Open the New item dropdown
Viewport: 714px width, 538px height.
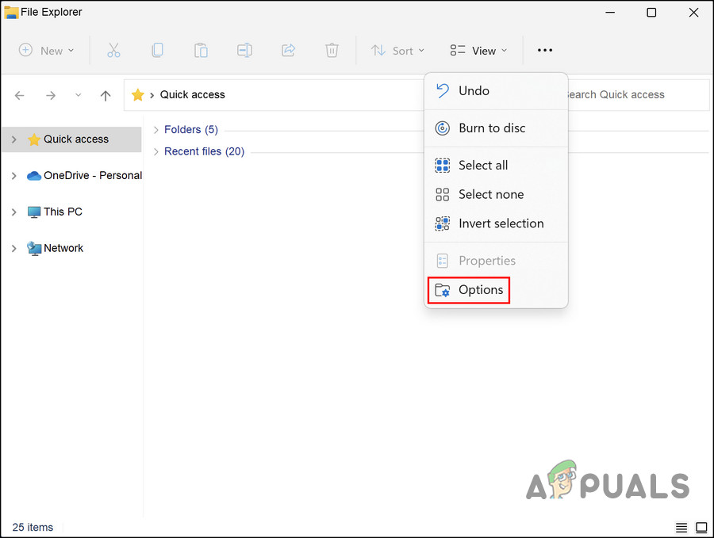coord(46,51)
